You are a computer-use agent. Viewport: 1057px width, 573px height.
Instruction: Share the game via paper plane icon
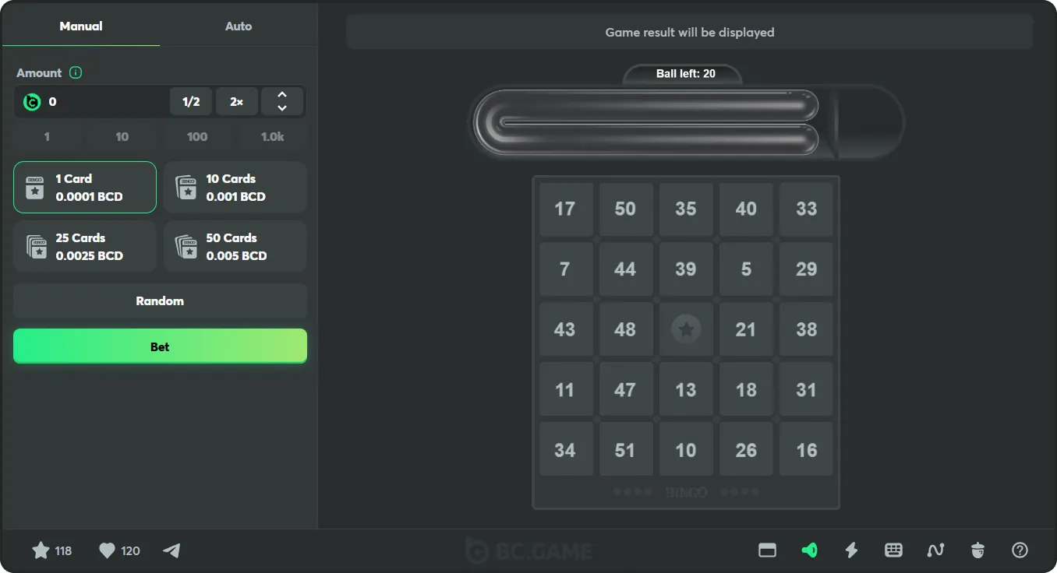(171, 550)
